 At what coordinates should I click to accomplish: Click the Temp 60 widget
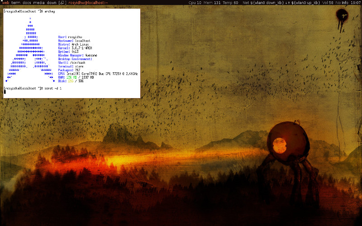(230, 3)
